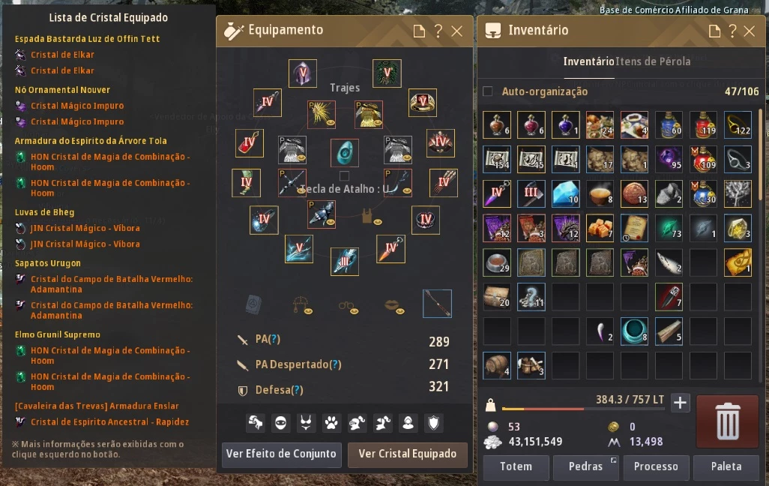
Task: Click the trash can delete icon
Action: pyautogui.click(x=727, y=421)
